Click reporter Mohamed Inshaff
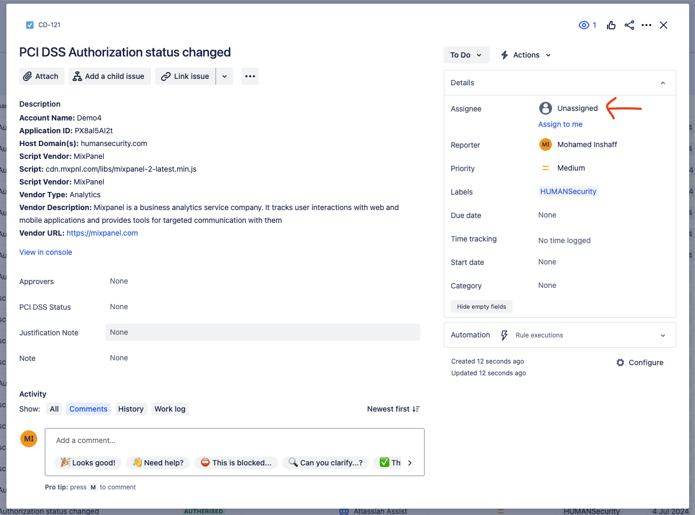The image size is (695, 515). tap(587, 144)
